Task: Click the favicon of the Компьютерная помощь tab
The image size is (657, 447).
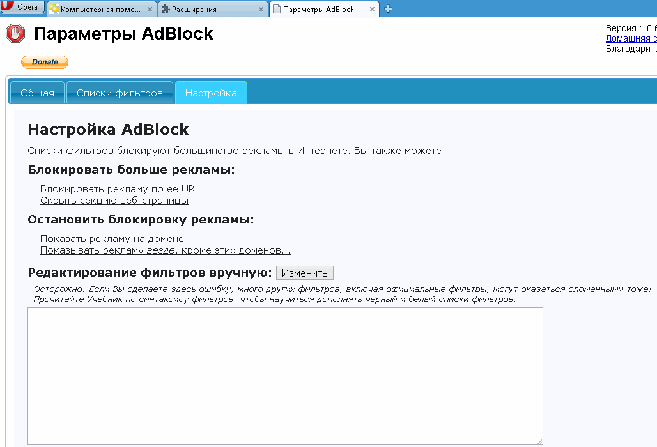Action: pos(54,10)
